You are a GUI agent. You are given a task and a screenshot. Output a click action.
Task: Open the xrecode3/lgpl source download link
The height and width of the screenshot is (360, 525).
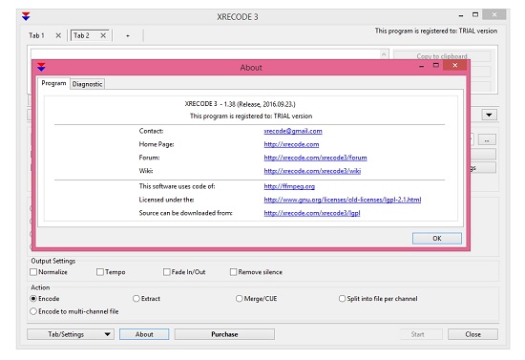pos(312,213)
